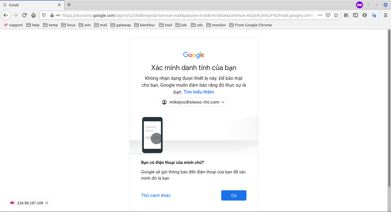391x212 pixels.
Task: Click the Thử cách khác link
Action: pos(156,195)
